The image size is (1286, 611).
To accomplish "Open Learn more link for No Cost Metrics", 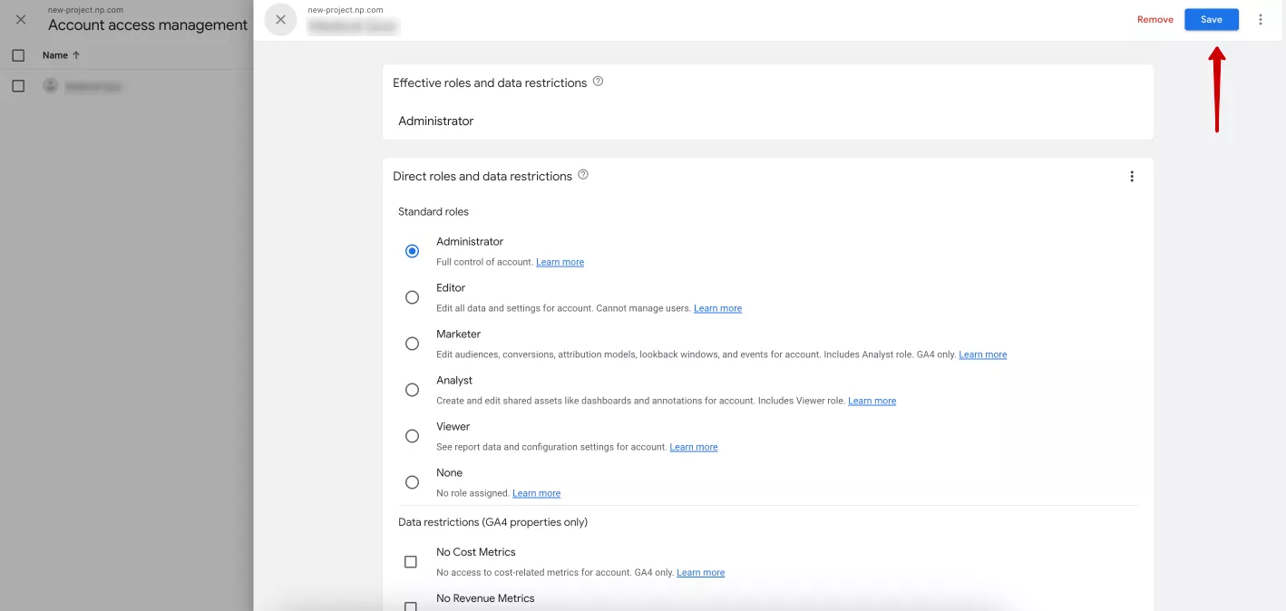I will tap(700, 573).
